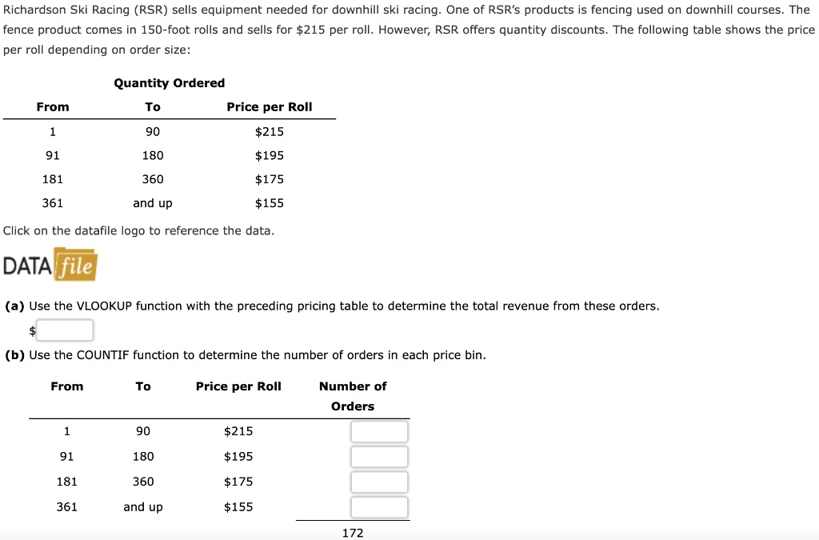Click the orders input box for the $155 bin

(x=379, y=506)
